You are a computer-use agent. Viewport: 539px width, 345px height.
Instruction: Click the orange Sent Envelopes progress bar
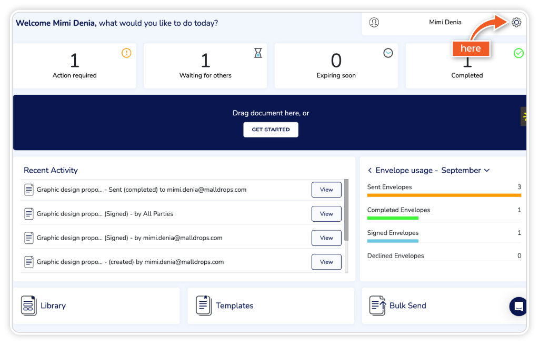pyautogui.click(x=444, y=195)
